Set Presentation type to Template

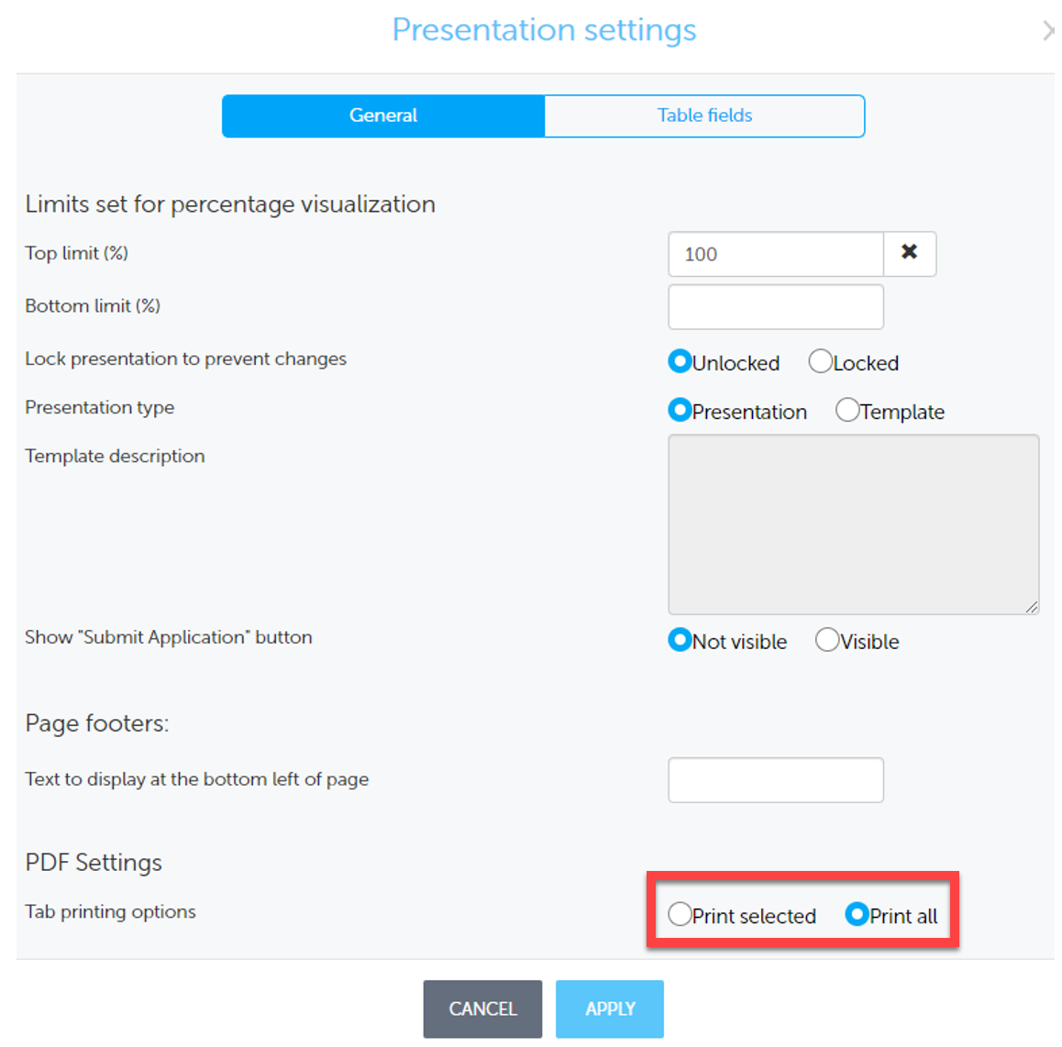pos(846,410)
